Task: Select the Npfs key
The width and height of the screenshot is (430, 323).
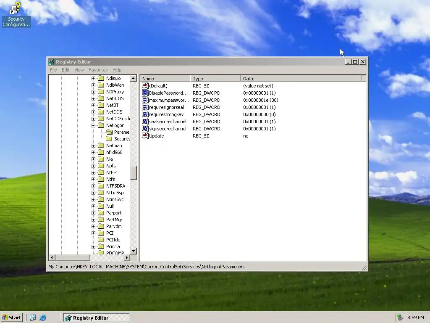Action: click(111, 166)
